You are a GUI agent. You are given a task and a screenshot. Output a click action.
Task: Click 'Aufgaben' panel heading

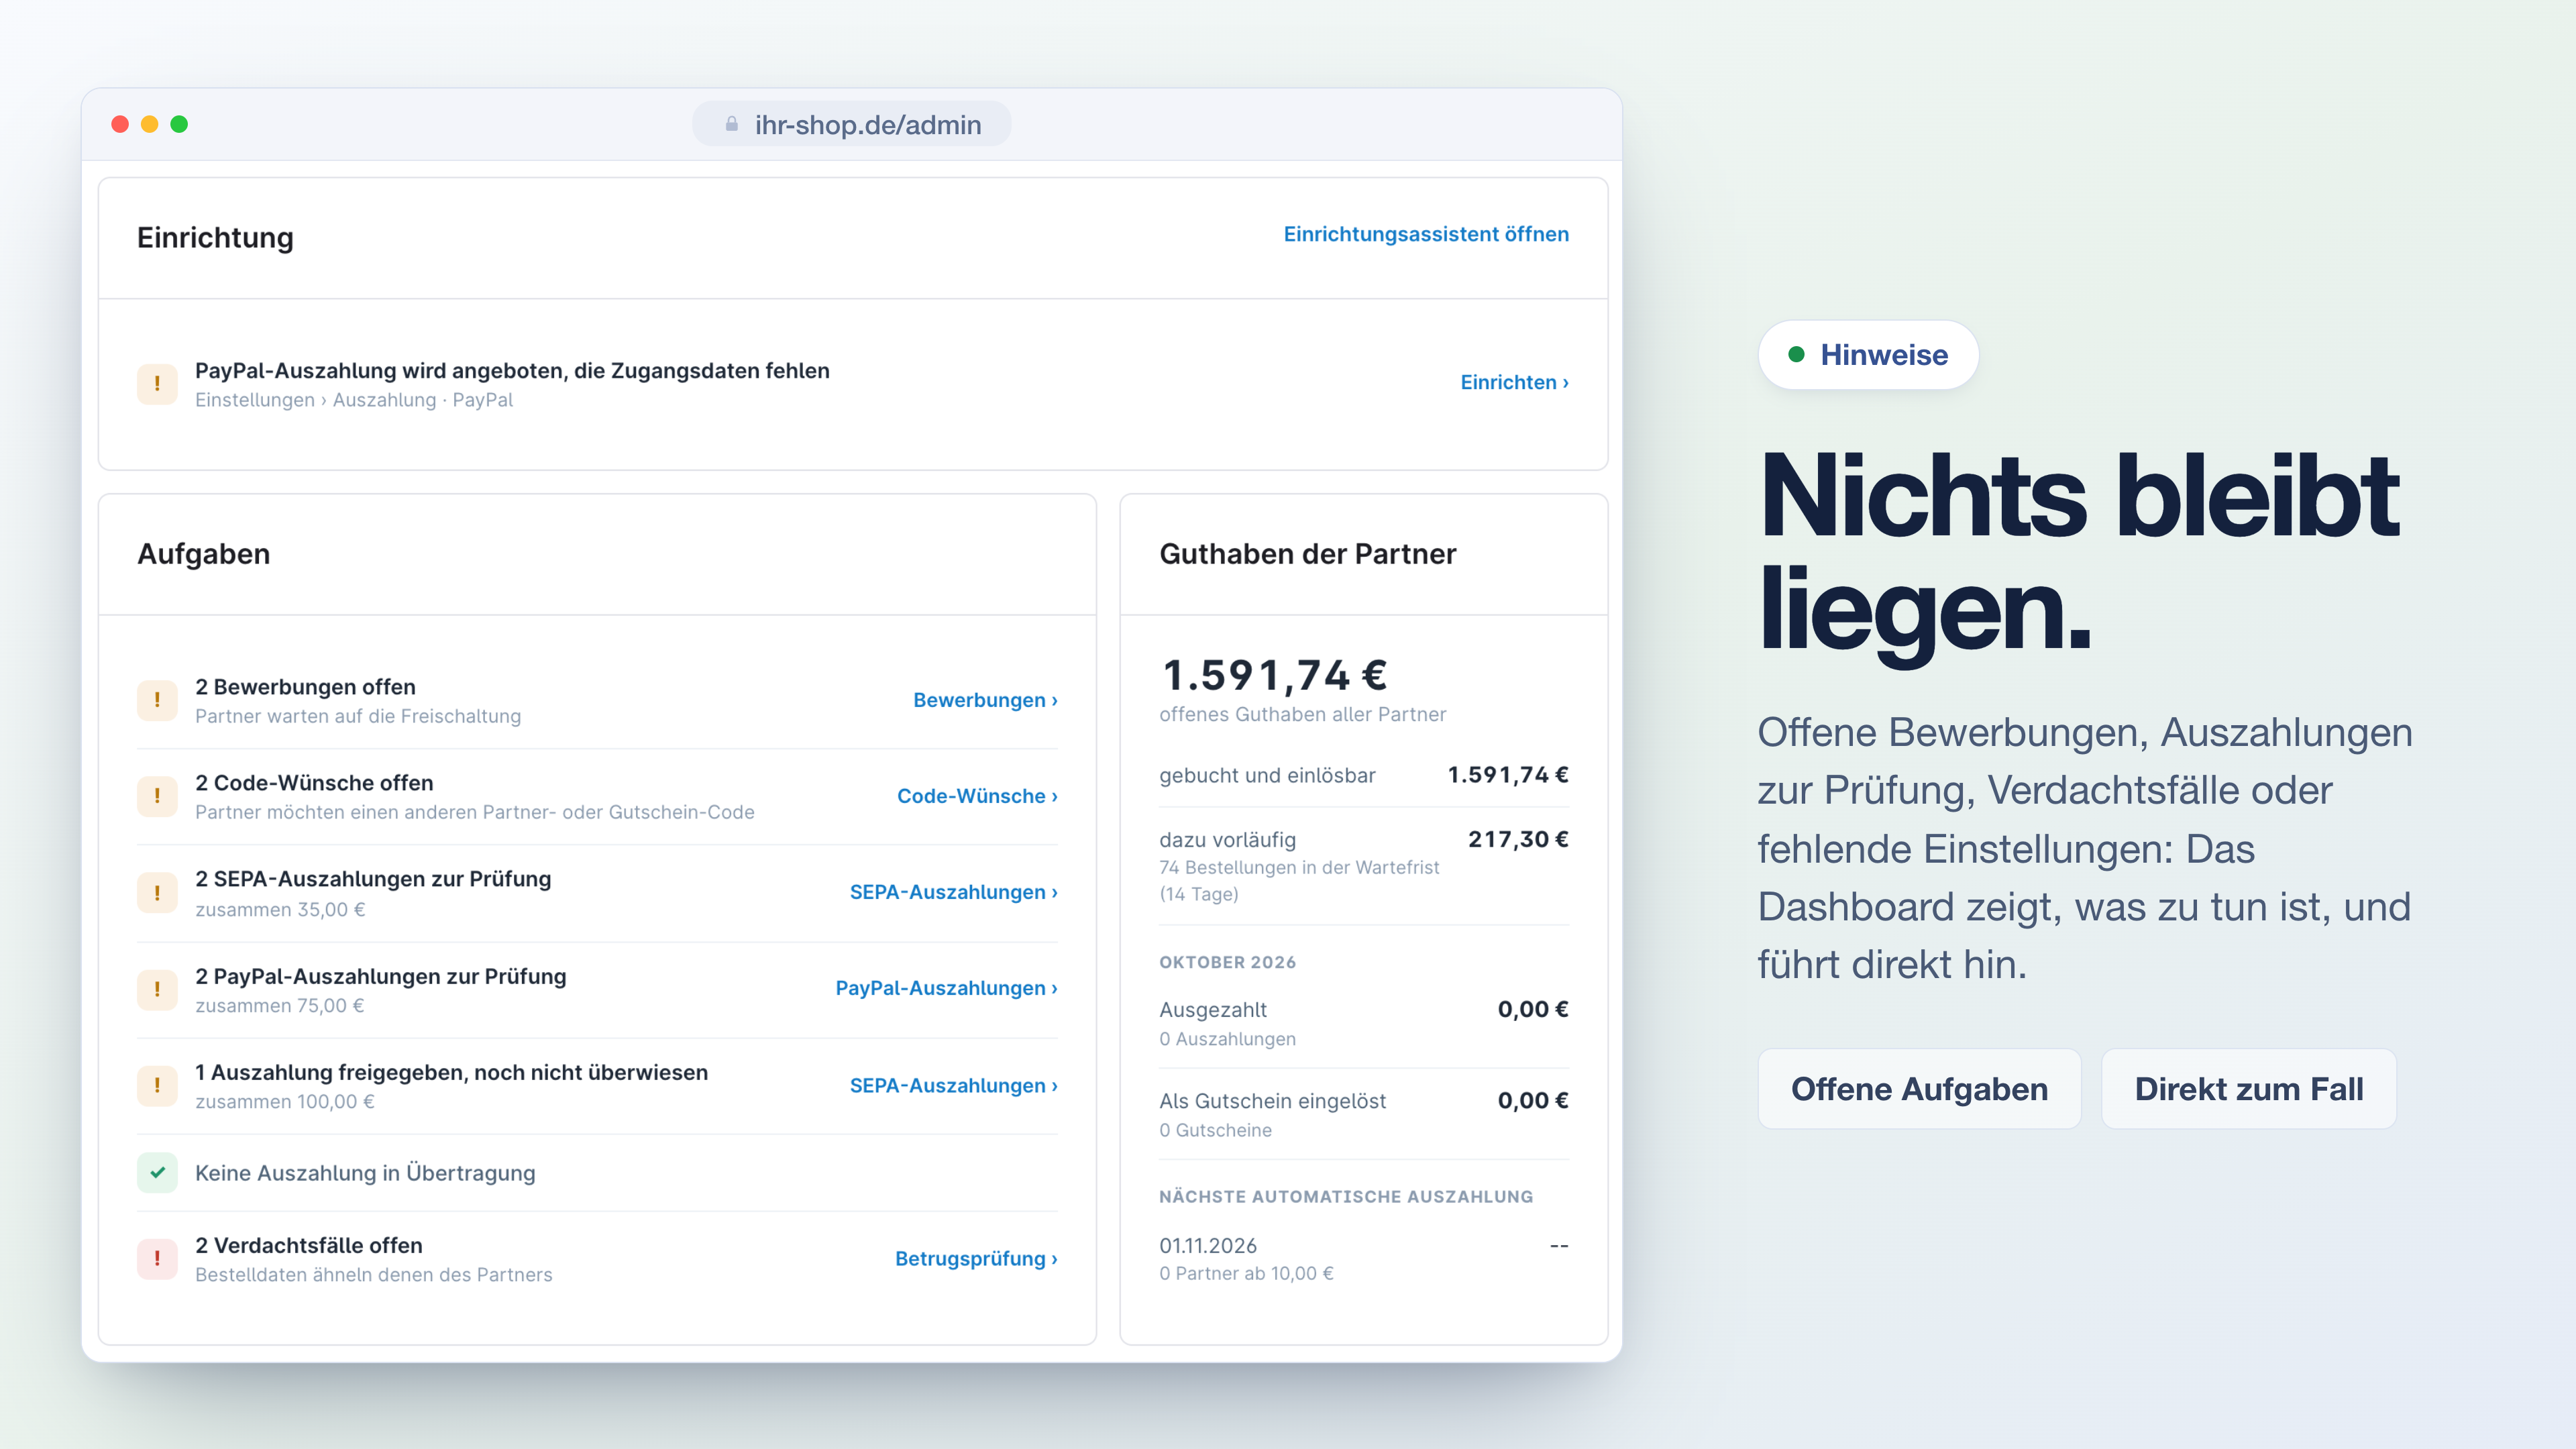pyautogui.click(x=204, y=554)
